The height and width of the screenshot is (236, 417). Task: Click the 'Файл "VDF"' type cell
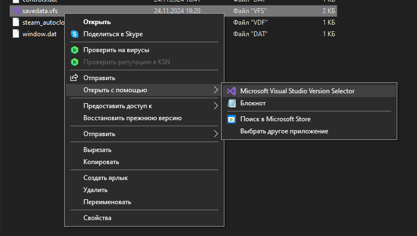click(x=250, y=23)
